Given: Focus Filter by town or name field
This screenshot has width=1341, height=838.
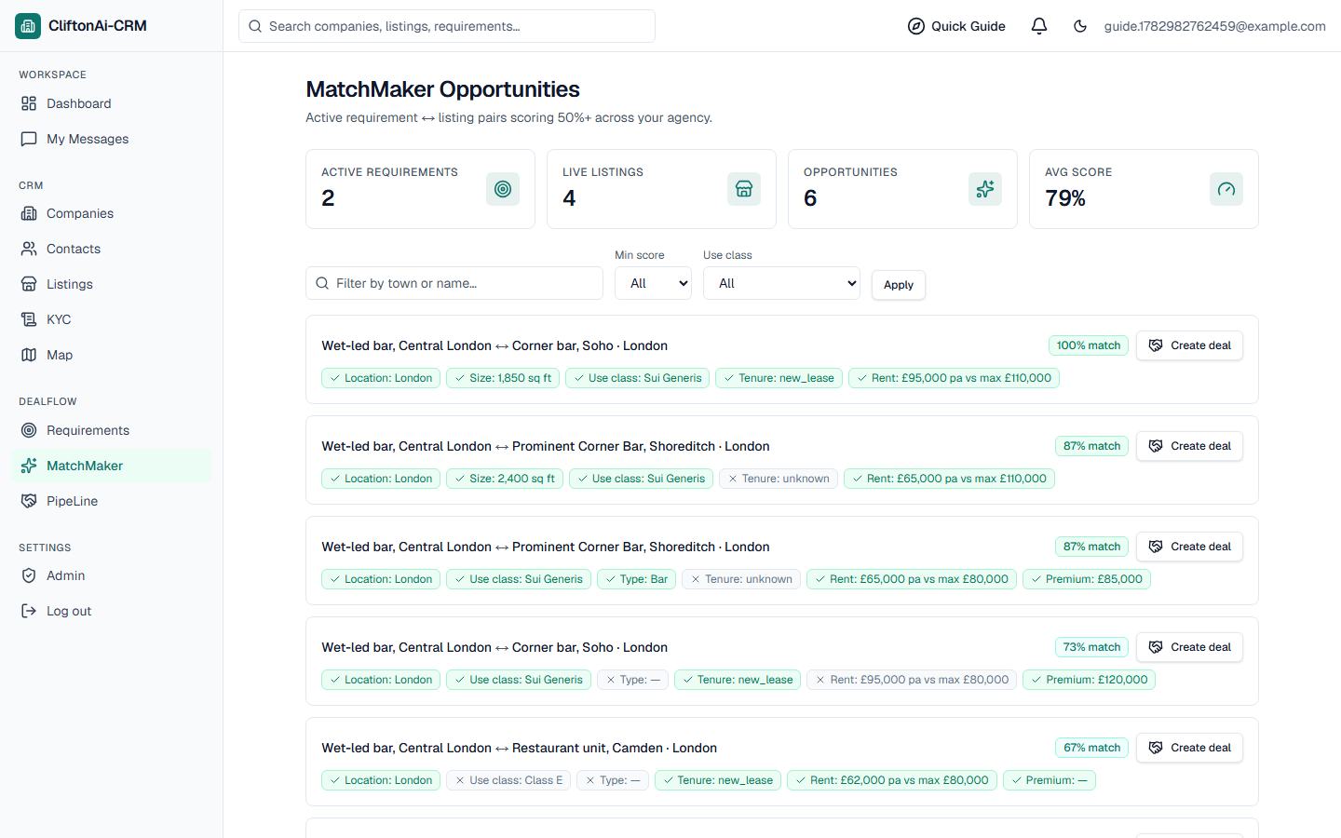Looking at the screenshot, I should tap(454, 283).
